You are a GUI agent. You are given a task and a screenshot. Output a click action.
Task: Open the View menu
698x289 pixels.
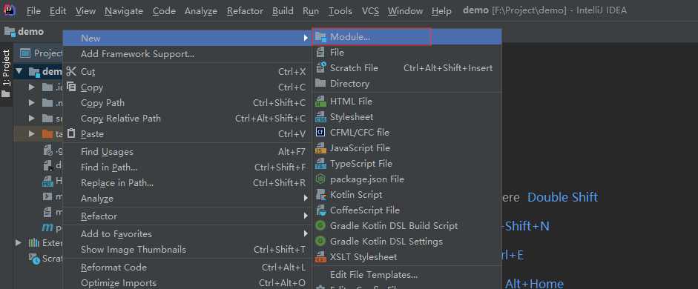click(85, 10)
